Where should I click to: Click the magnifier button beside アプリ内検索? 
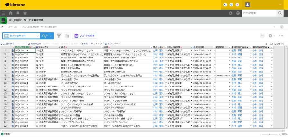pos(280,13)
